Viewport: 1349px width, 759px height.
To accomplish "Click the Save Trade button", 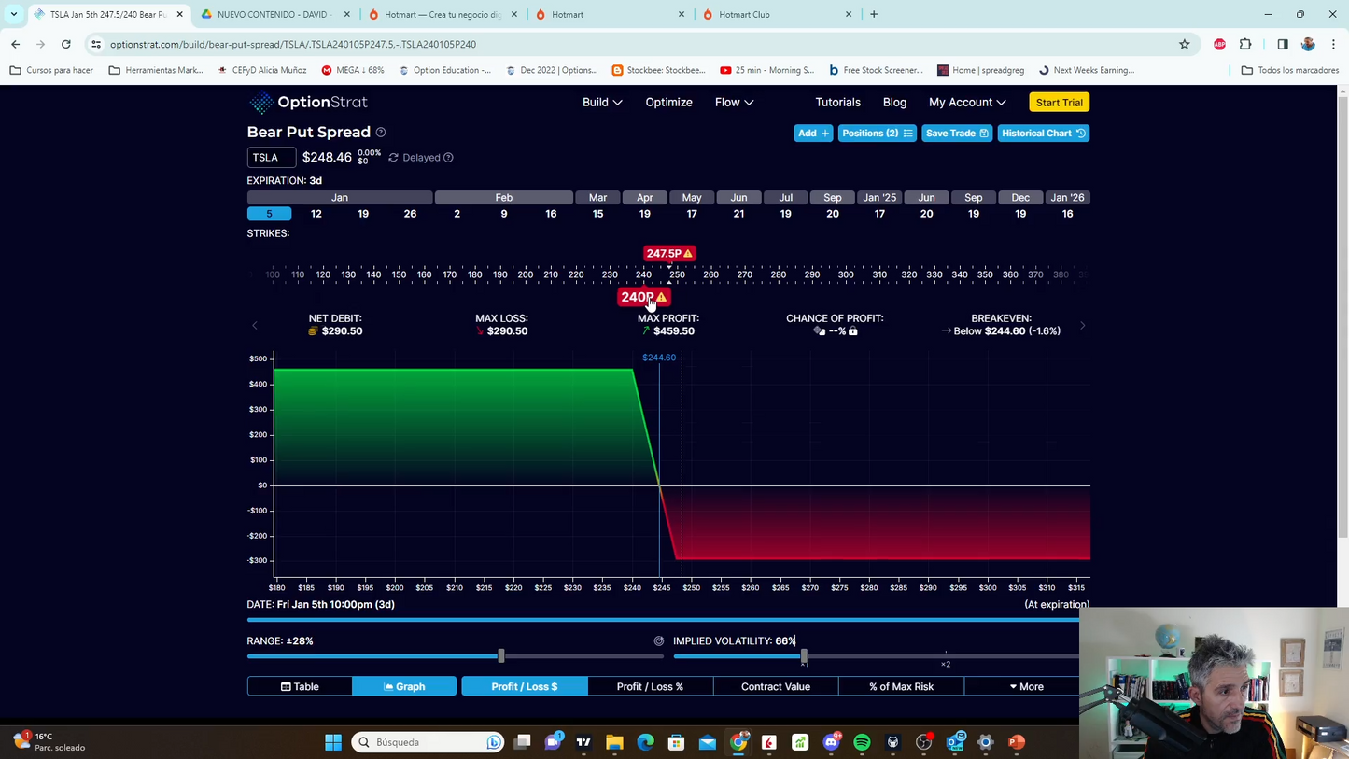I will 956,134.
